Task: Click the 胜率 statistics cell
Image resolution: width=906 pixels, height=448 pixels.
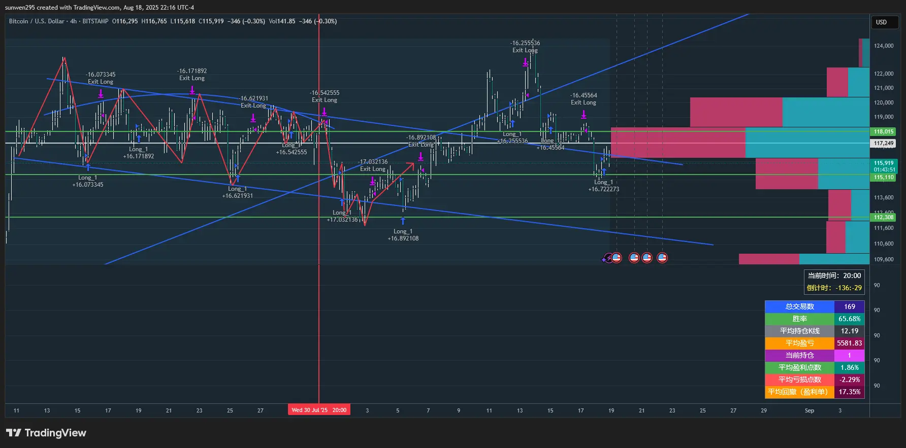Action: click(x=800, y=319)
